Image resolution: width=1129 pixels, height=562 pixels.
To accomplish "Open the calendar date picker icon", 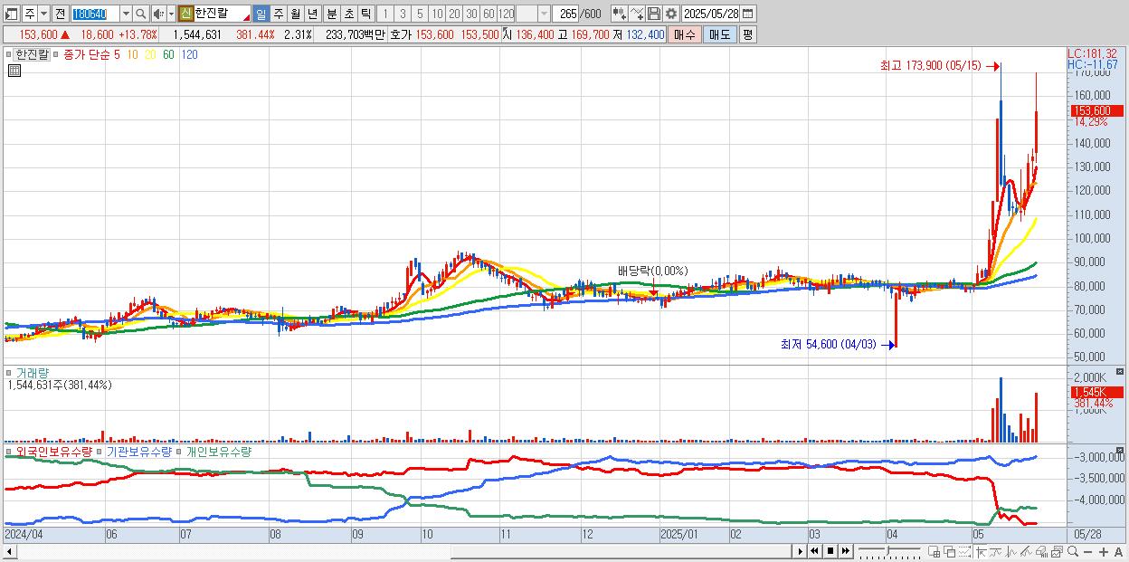I will (x=747, y=14).
